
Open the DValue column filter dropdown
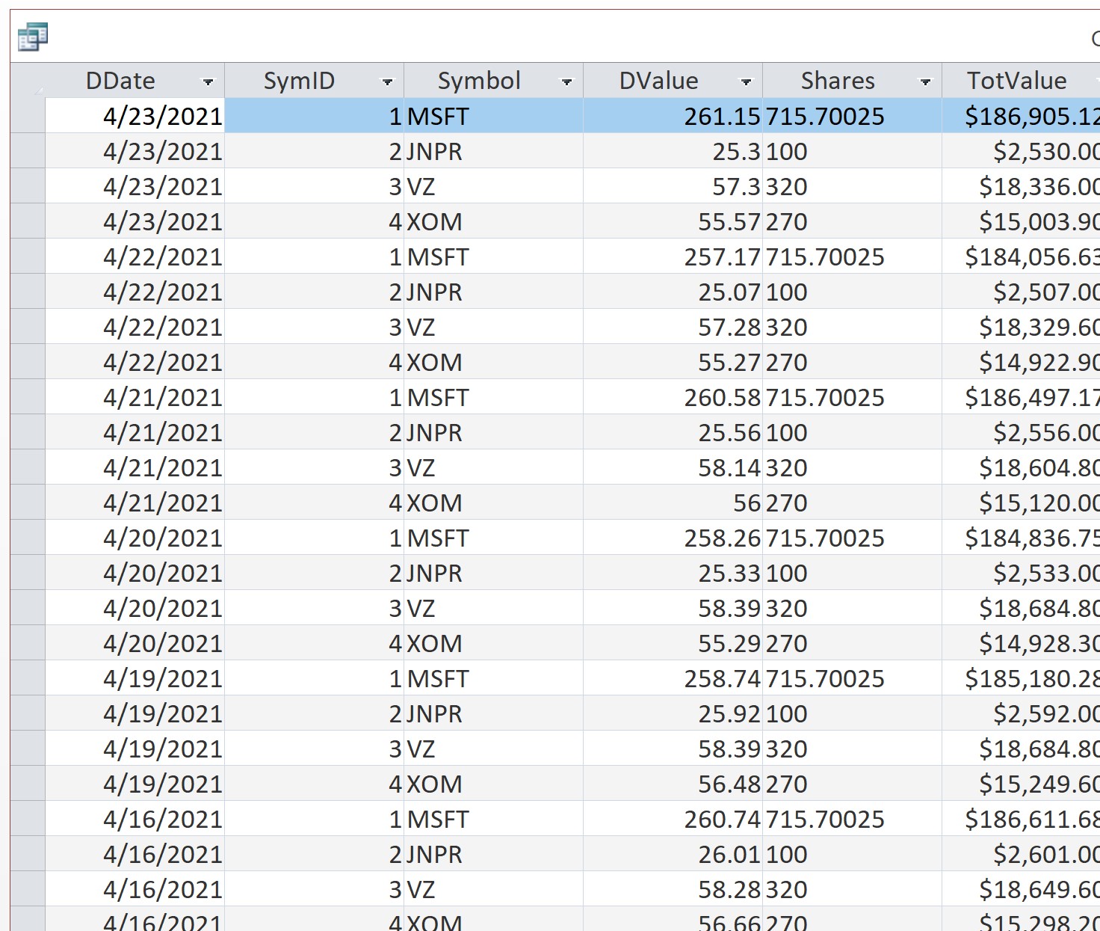point(746,82)
